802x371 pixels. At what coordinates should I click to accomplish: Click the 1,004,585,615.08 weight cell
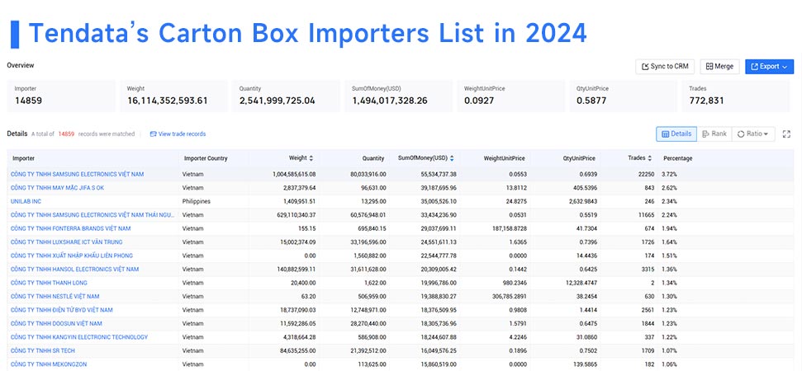[x=294, y=174]
